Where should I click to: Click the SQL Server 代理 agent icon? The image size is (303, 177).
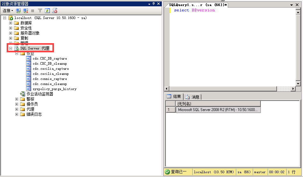click(17, 48)
